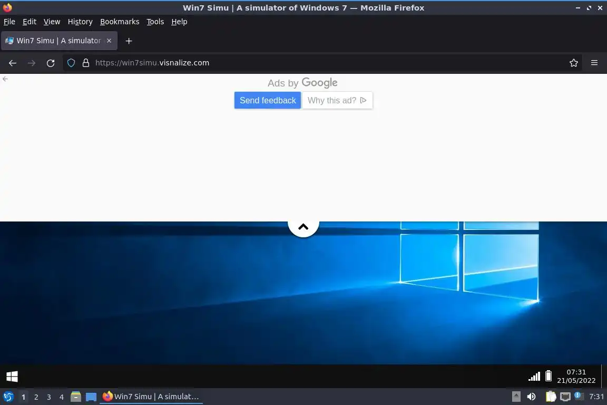Close the Win7 Simu tab
The width and height of the screenshot is (607, 405).
pos(109,41)
